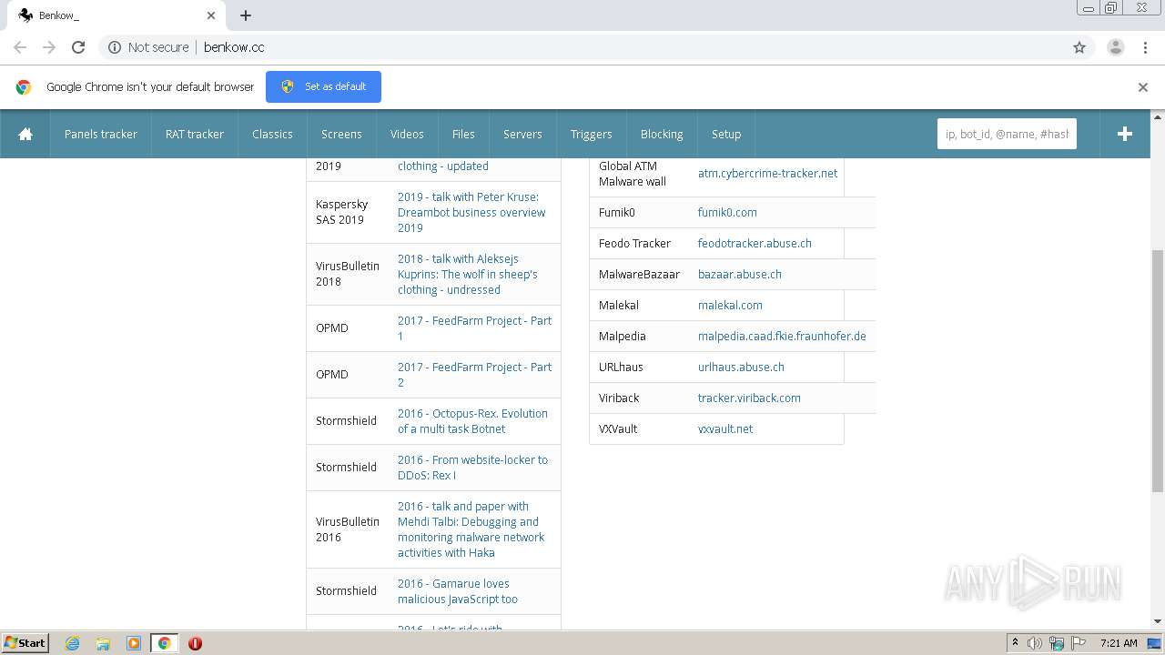Open feodotracker.abuse.ch link
The height and width of the screenshot is (655, 1165).
[755, 243]
